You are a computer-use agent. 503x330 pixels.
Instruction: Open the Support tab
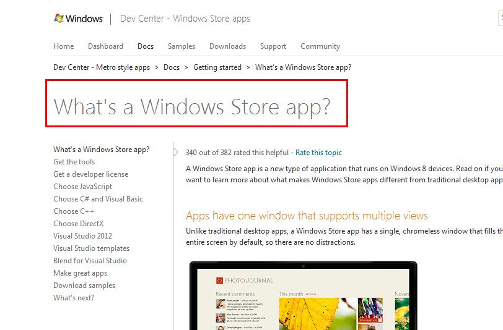click(x=273, y=46)
